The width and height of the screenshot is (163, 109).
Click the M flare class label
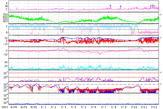pos(6,6)
